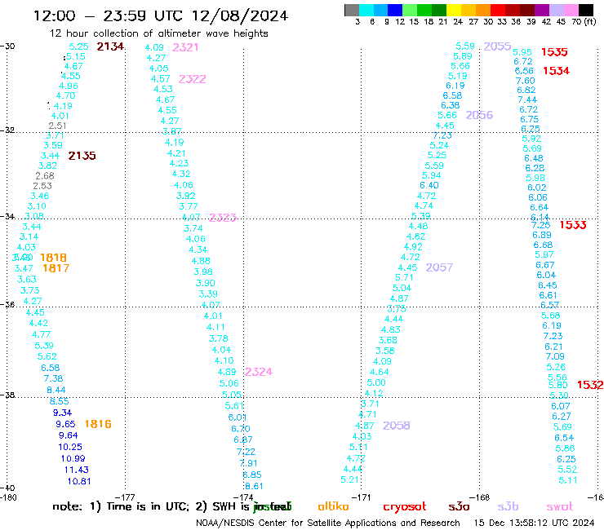This screenshot has width=604, height=530.
Task: Click the timestamp '15 Dec 13:58:12 UTC 2024'
Action: tap(534, 523)
